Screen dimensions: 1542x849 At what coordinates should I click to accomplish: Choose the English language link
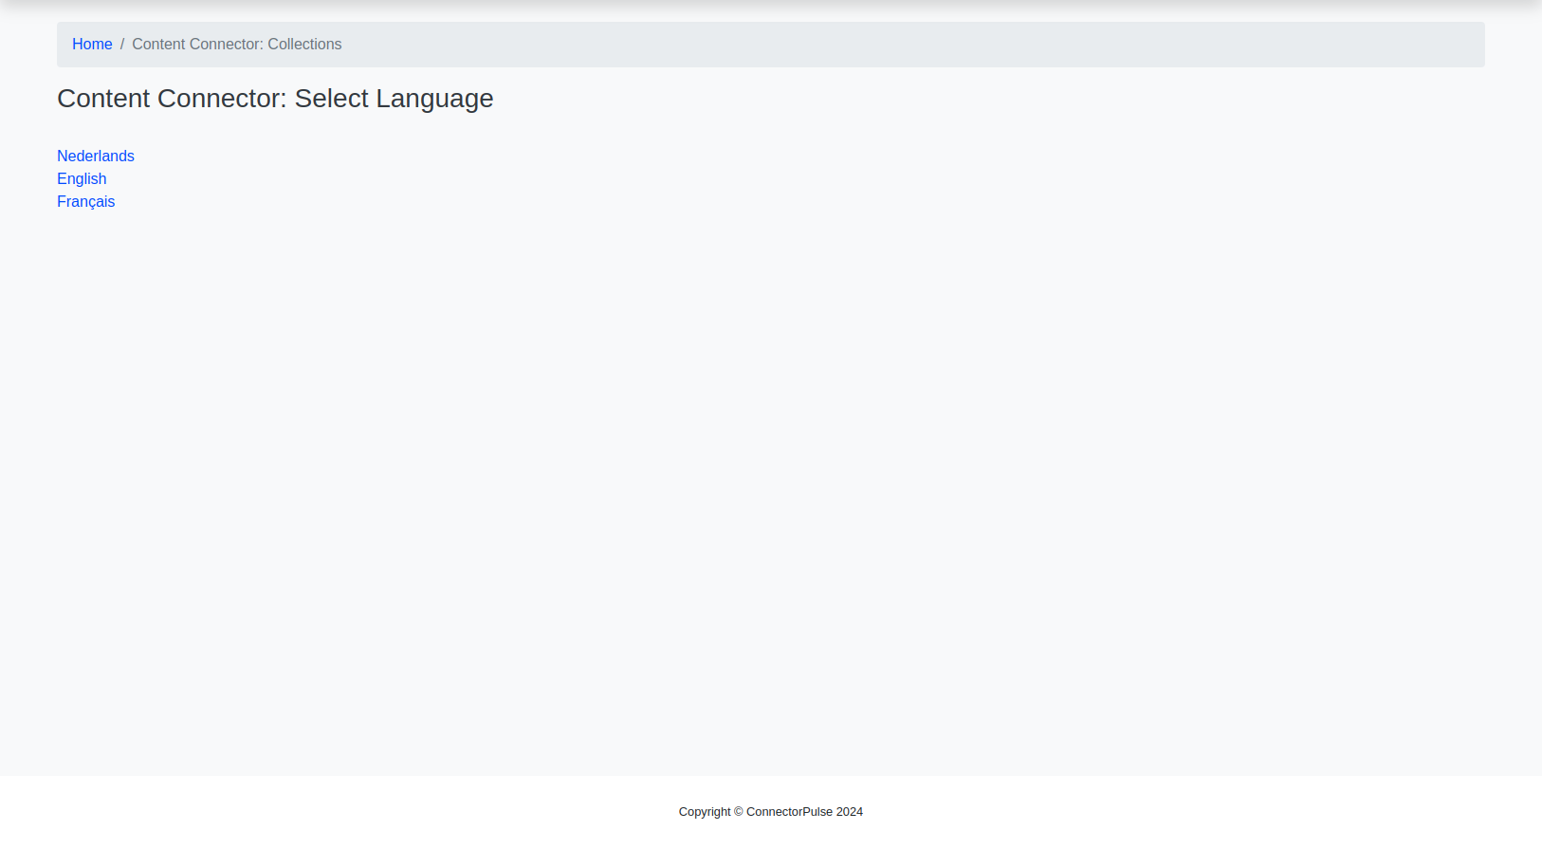tap(82, 179)
